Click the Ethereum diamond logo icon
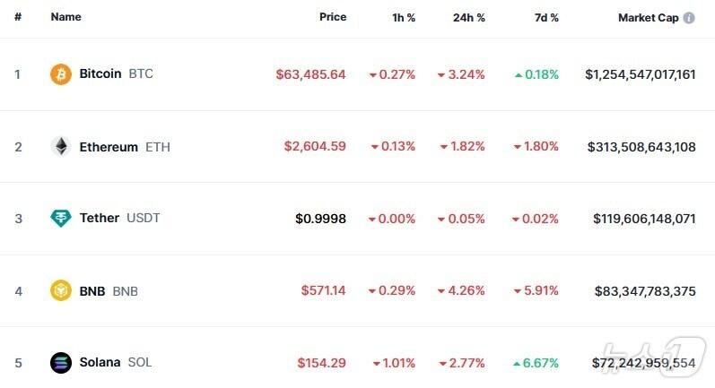 [x=61, y=147]
